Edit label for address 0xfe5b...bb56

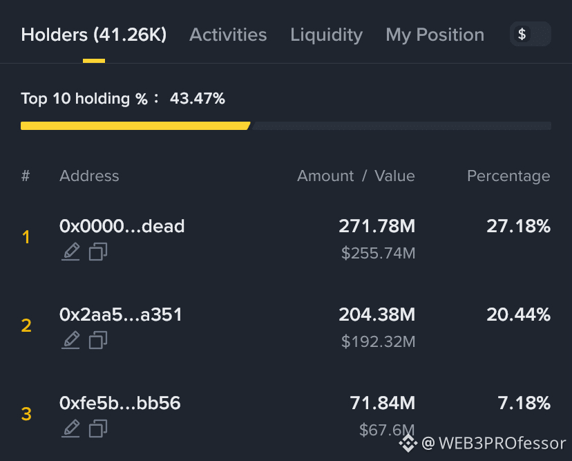70,428
